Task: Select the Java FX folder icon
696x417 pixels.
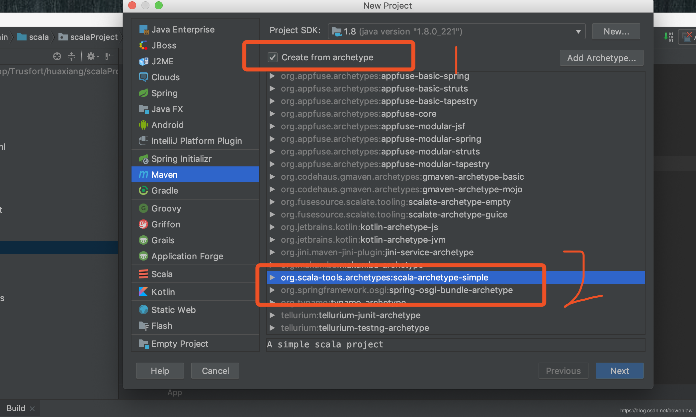Action: (x=143, y=109)
